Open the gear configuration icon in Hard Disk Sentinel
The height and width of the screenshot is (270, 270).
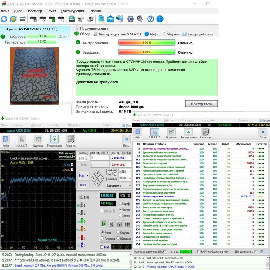tap(130, 19)
